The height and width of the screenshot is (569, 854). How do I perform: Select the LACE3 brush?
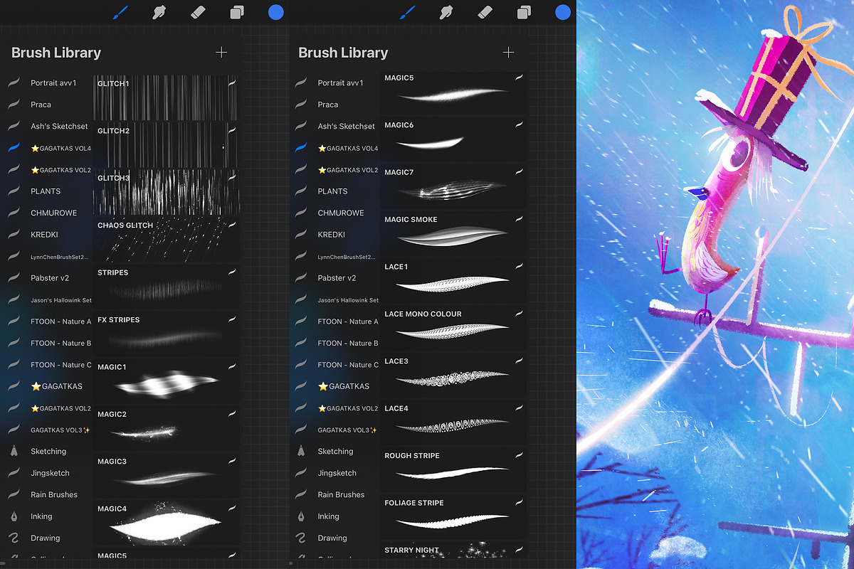pyautogui.click(x=453, y=375)
